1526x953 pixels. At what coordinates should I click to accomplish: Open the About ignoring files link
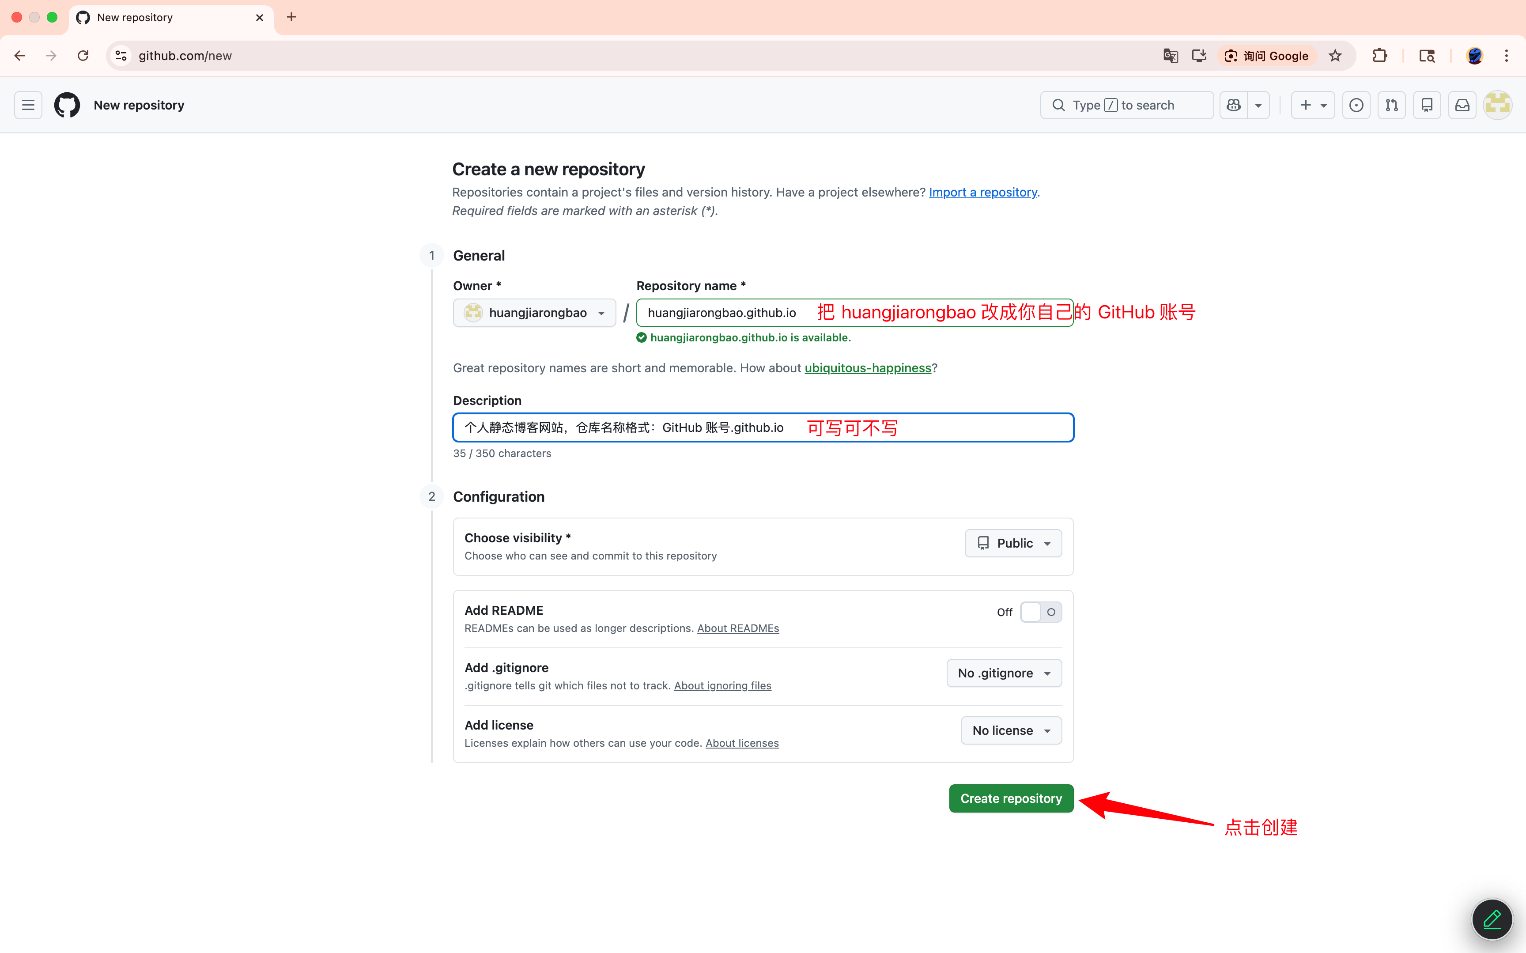pos(723,686)
